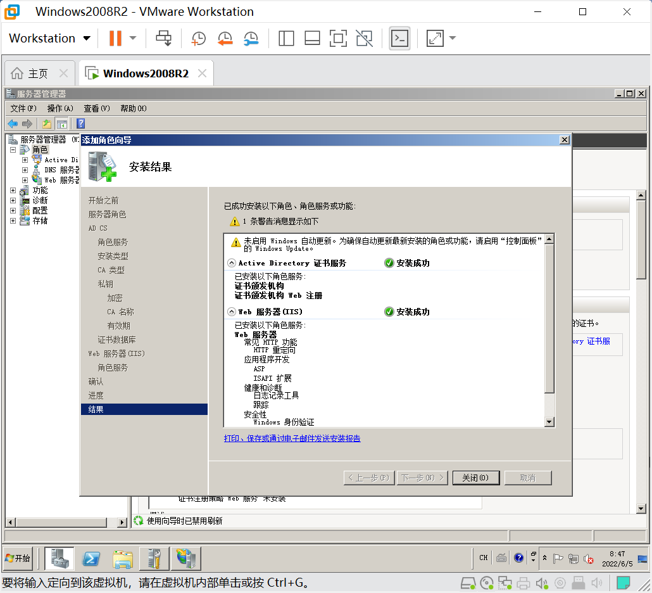Open the print, save or email report link

pyautogui.click(x=292, y=438)
